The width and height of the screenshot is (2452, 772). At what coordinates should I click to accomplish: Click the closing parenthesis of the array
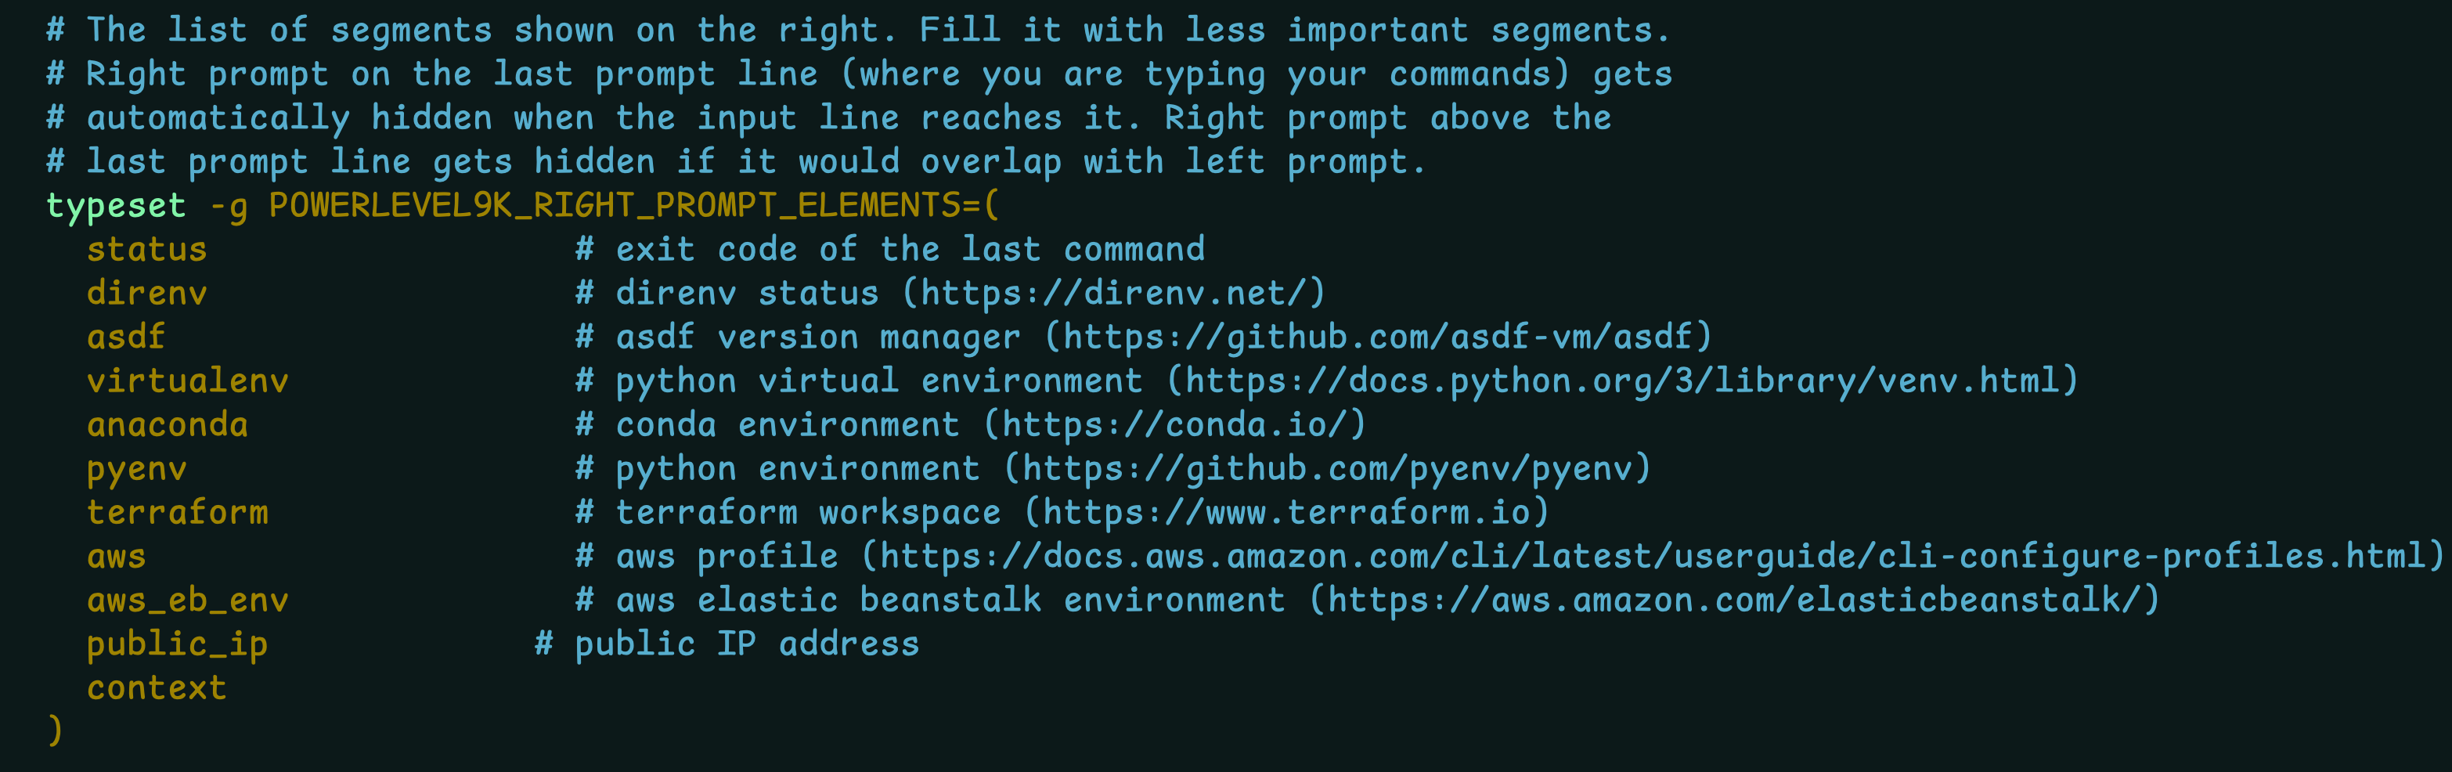[x=56, y=731]
